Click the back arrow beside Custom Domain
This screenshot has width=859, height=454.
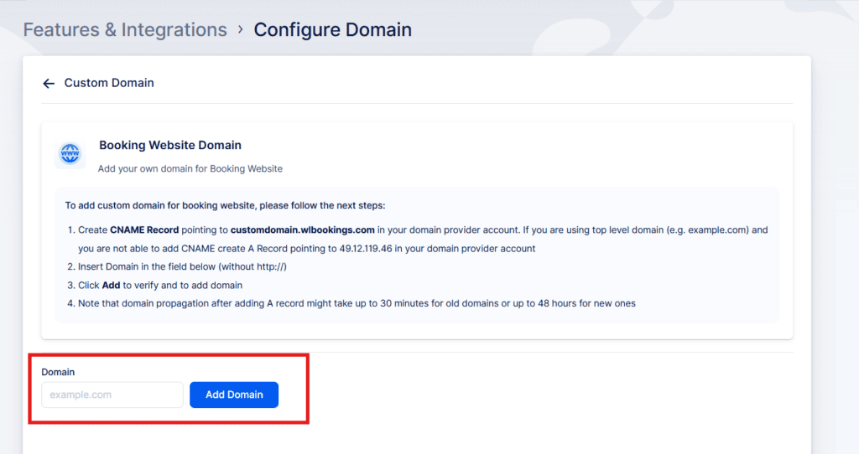tap(49, 83)
